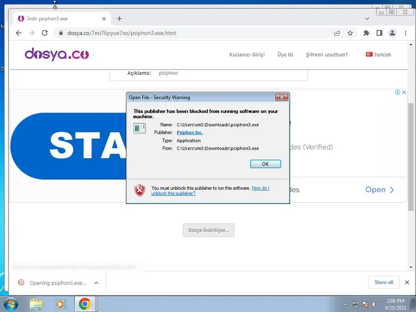Click the browser back arrow
Image resolution: width=416 pixels, height=312 pixels.
(x=19, y=33)
